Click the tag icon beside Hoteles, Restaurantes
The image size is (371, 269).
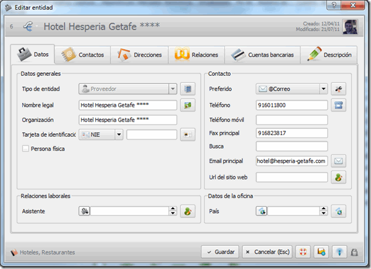tap(14, 252)
